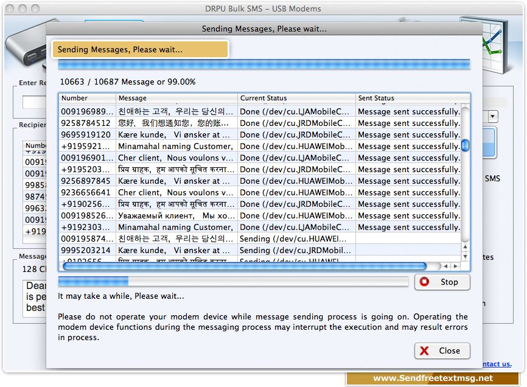Click the recipient number input in background window

pyautogui.click(x=34, y=102)
